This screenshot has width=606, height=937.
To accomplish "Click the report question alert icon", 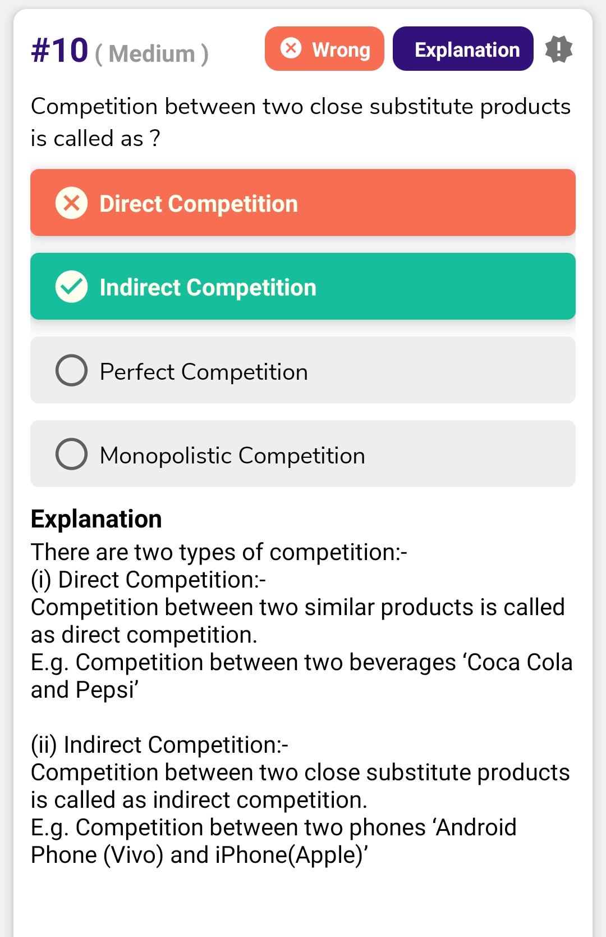I will tap(558, 49).
